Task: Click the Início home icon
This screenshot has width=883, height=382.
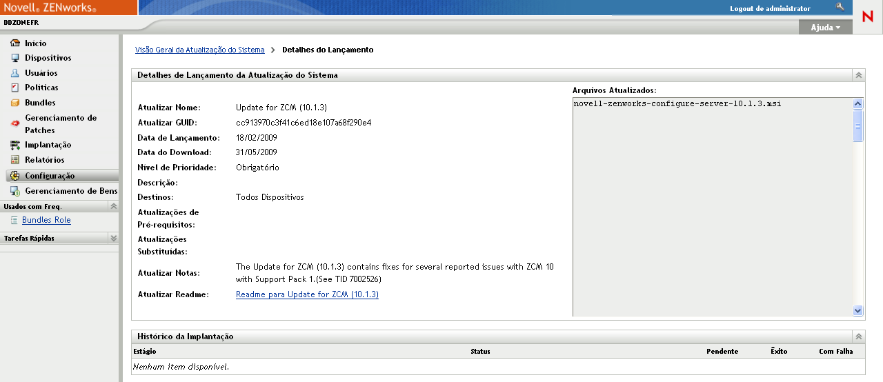Action: pyautogui.click(x=15, y=43)
